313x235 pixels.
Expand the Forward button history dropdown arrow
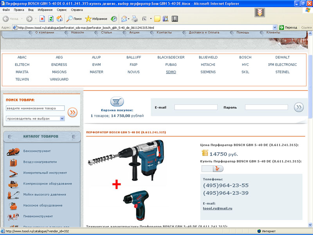36,19
